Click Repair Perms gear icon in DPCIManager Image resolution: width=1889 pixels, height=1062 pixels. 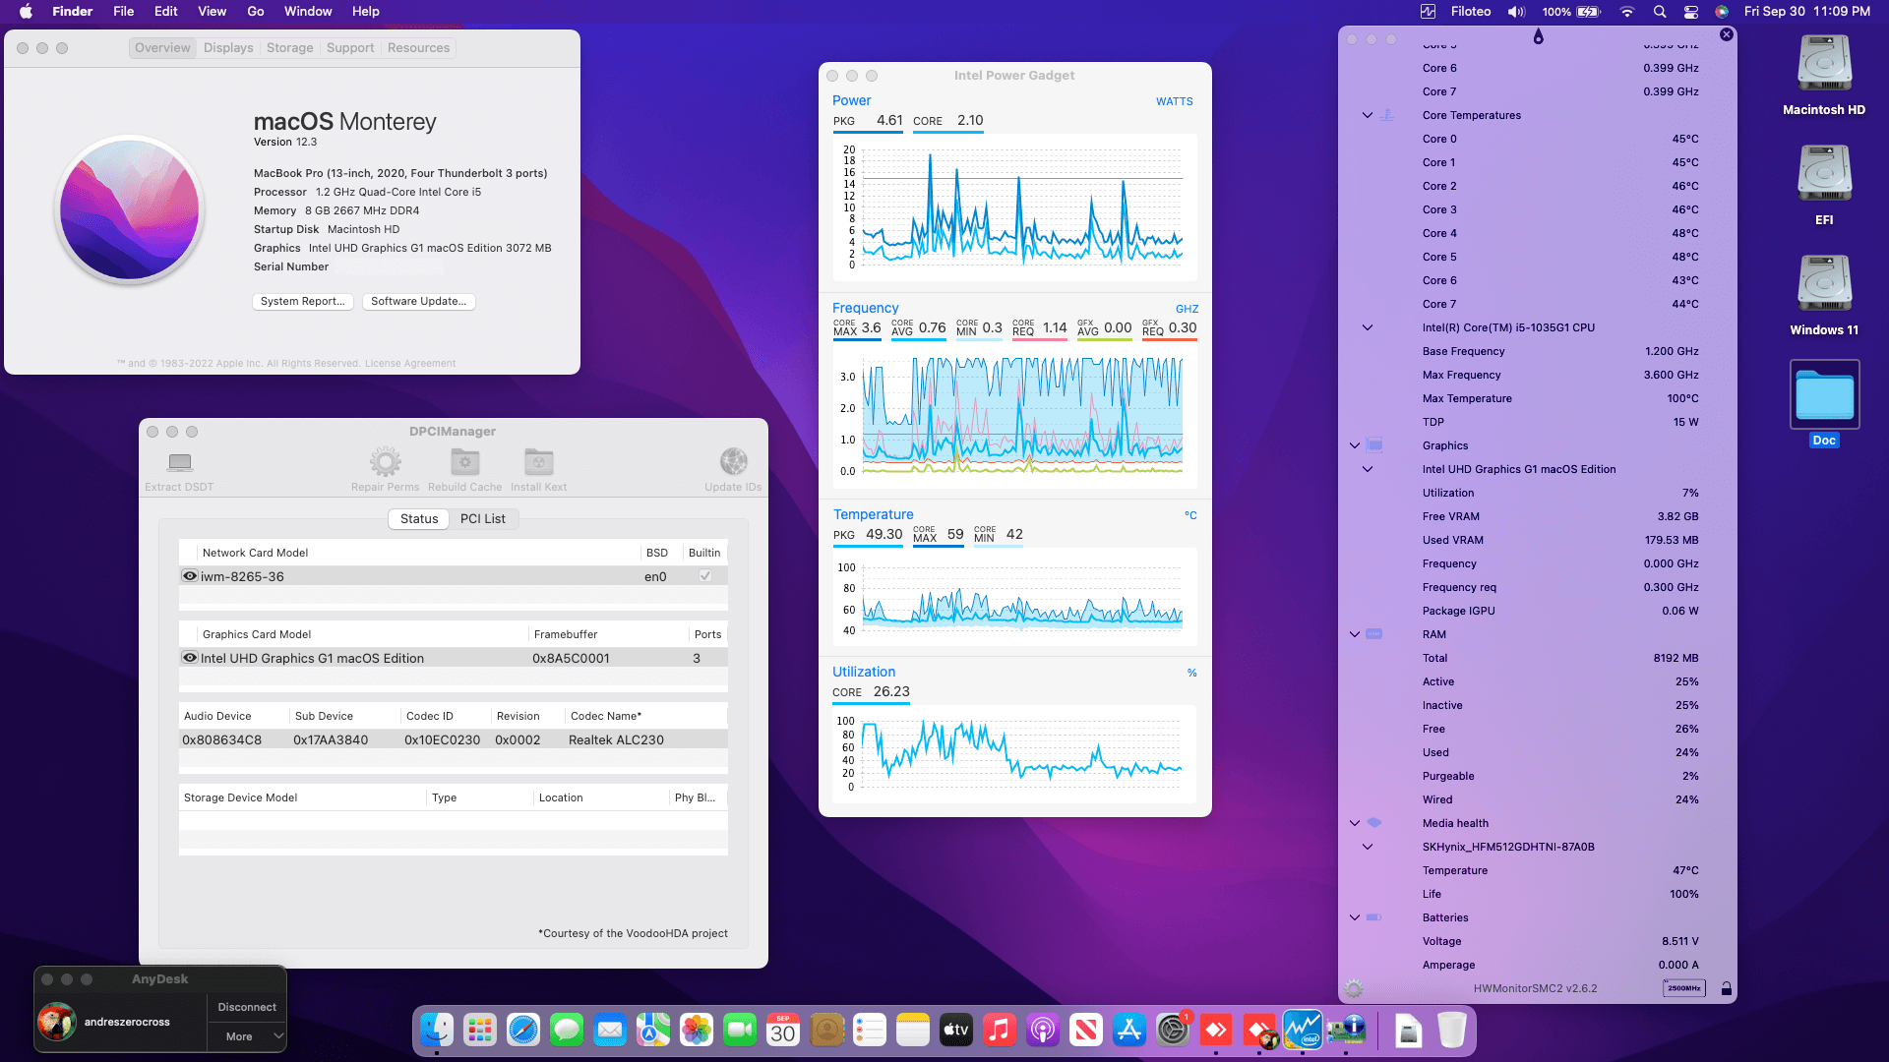coord(385,461)
